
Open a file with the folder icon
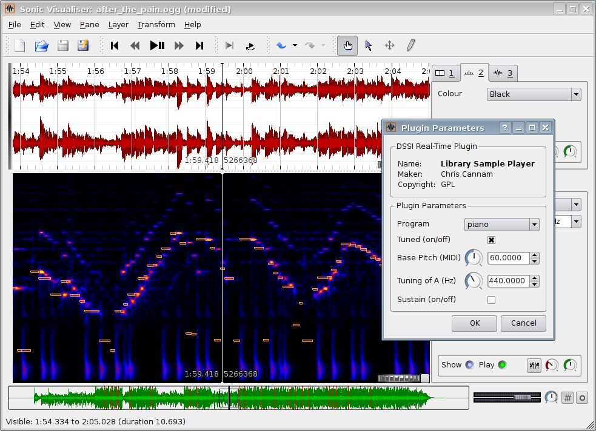pyautogui.click(x=41, y=45)
